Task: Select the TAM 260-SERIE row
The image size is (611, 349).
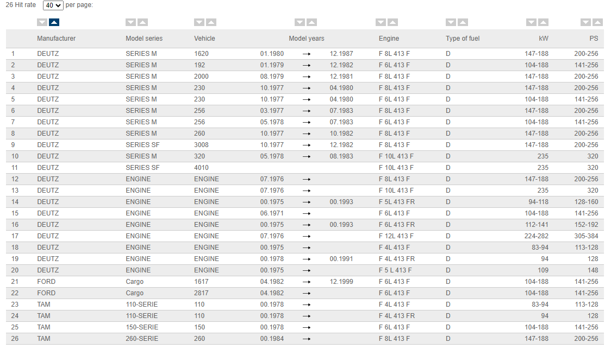Action: click(142, 339)
